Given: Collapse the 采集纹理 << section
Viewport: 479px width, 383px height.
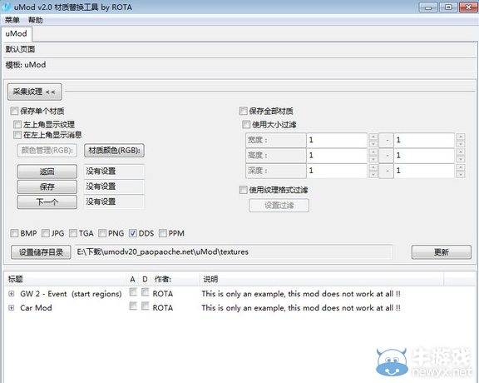Looking at the screenshot, I should (35, 92).
